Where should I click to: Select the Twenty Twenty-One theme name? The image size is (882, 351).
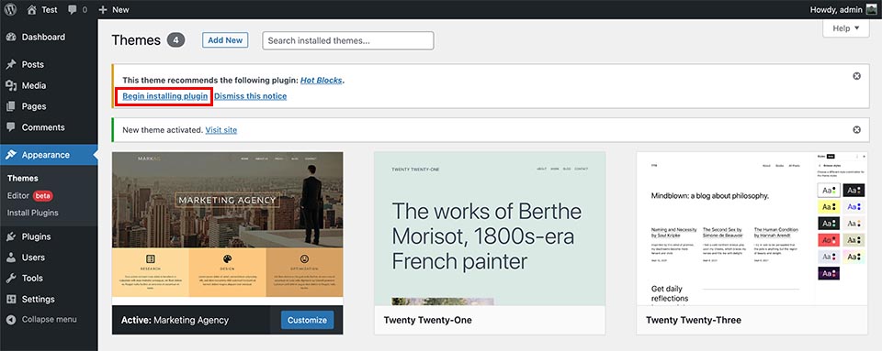point(427,320)
